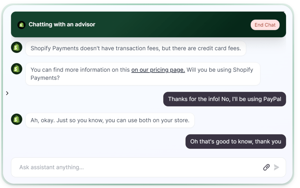Click the send message arrow icon
Image resolution: width=300 pixels, height=188 pixels.
276,167
